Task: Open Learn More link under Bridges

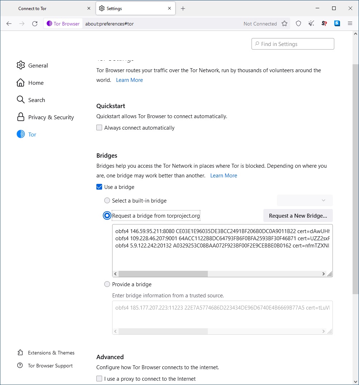Action: coord(224,176)
